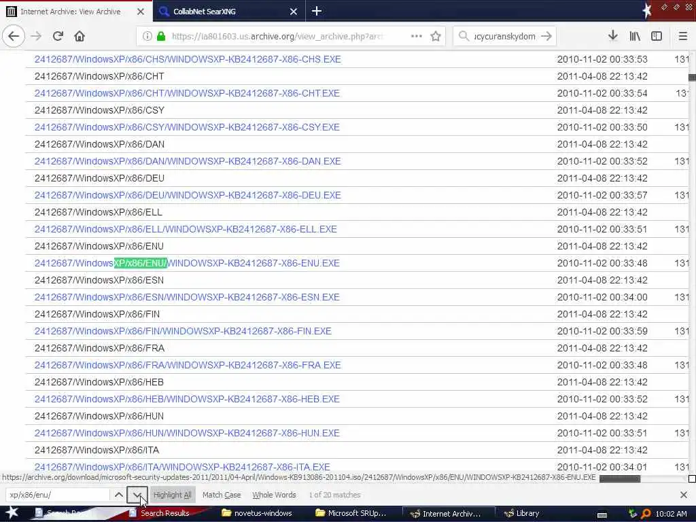Download the ENU.EXE highlighted link
The width and height of the screenshot is (696, 522).
(187, 263)
